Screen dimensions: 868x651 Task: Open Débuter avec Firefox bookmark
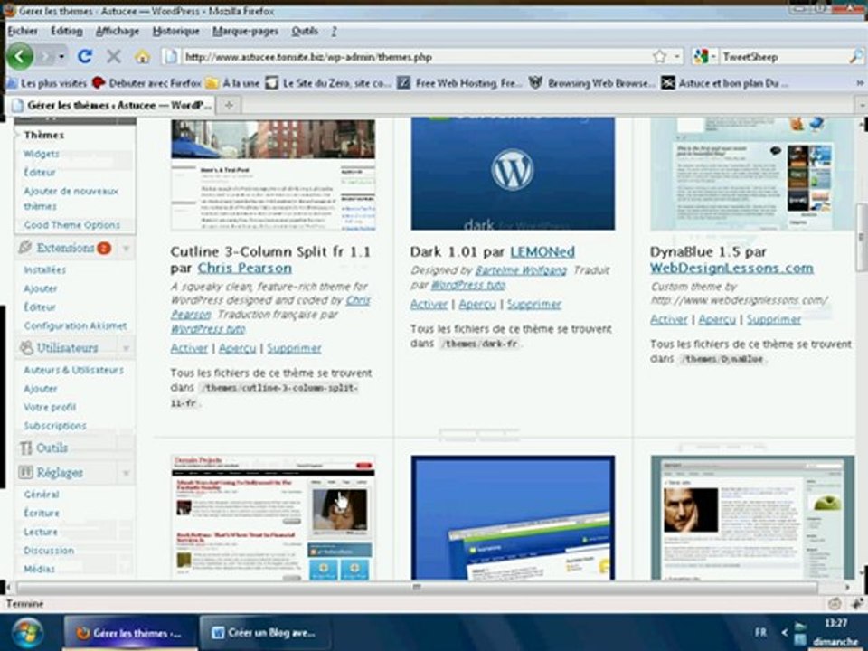click(x=146, y=83)
